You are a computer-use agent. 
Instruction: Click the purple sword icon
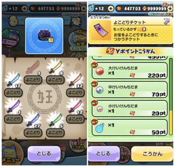13,106
